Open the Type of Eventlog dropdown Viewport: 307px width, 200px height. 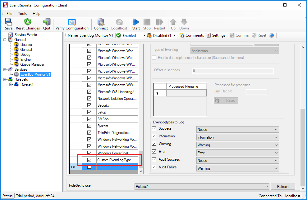pos(235,51)
